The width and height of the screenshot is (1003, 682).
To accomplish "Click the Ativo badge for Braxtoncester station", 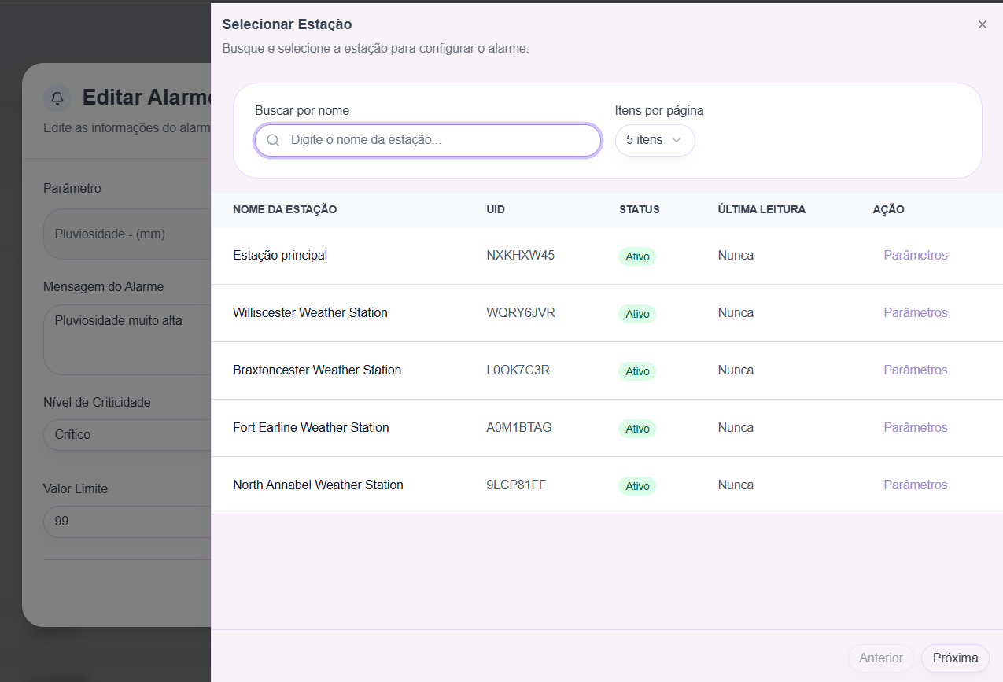I will 636,371.
